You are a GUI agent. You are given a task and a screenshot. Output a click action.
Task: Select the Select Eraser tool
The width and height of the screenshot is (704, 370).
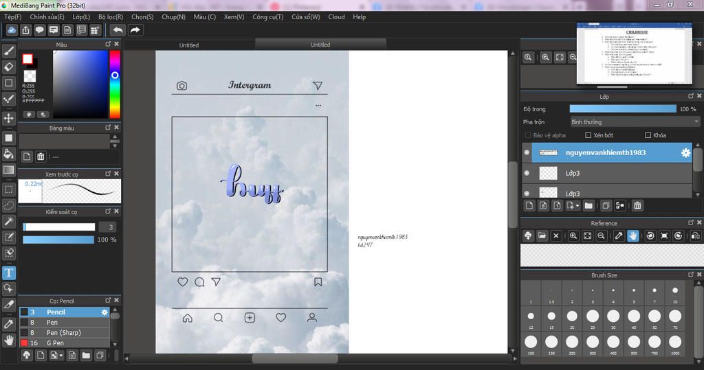point(8,253)
